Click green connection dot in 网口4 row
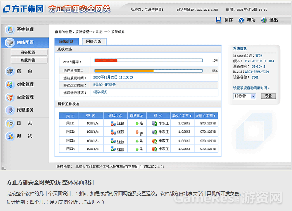292x211 pixels. (x=137, y=149)
